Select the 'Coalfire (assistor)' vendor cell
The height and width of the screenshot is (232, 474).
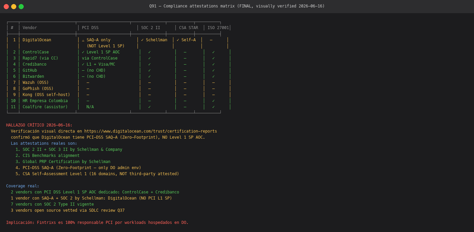45,107
